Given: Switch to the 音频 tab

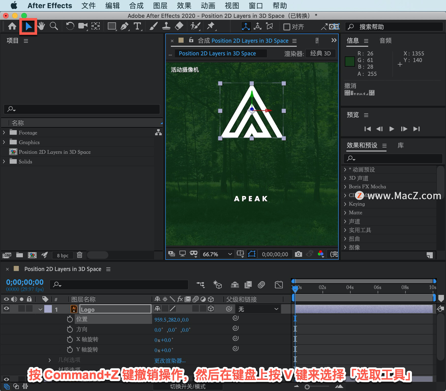Looking at the screenshot, I should 385,41.
